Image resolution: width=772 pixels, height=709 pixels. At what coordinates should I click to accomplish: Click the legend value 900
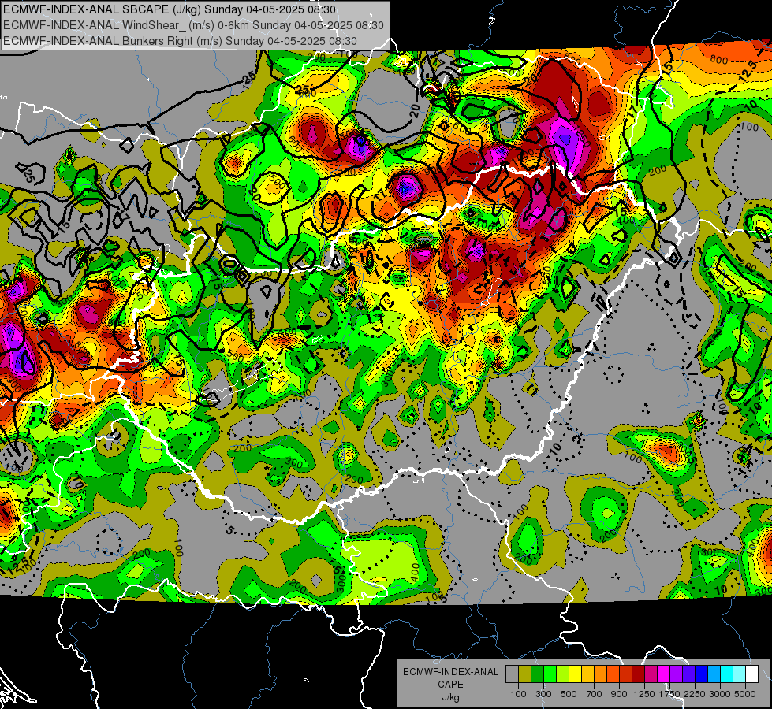tap(619, 694)
